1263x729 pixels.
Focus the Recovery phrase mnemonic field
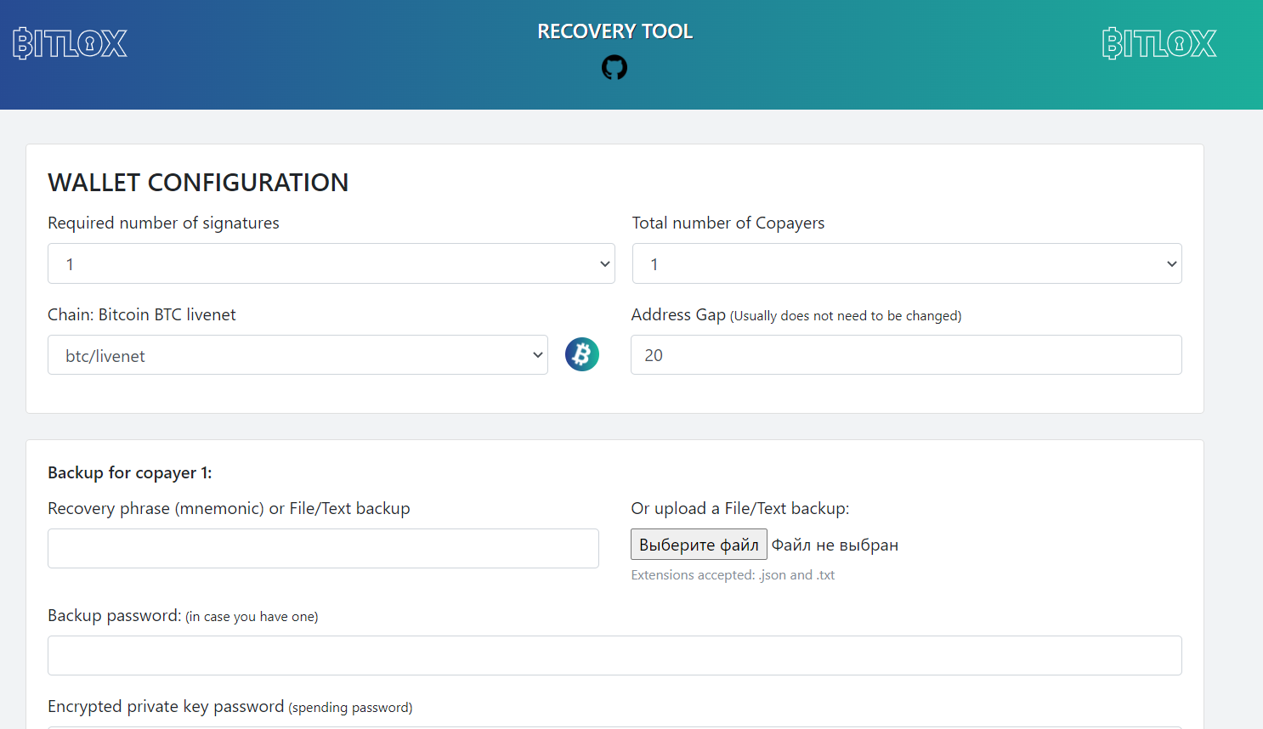(323, 549)
